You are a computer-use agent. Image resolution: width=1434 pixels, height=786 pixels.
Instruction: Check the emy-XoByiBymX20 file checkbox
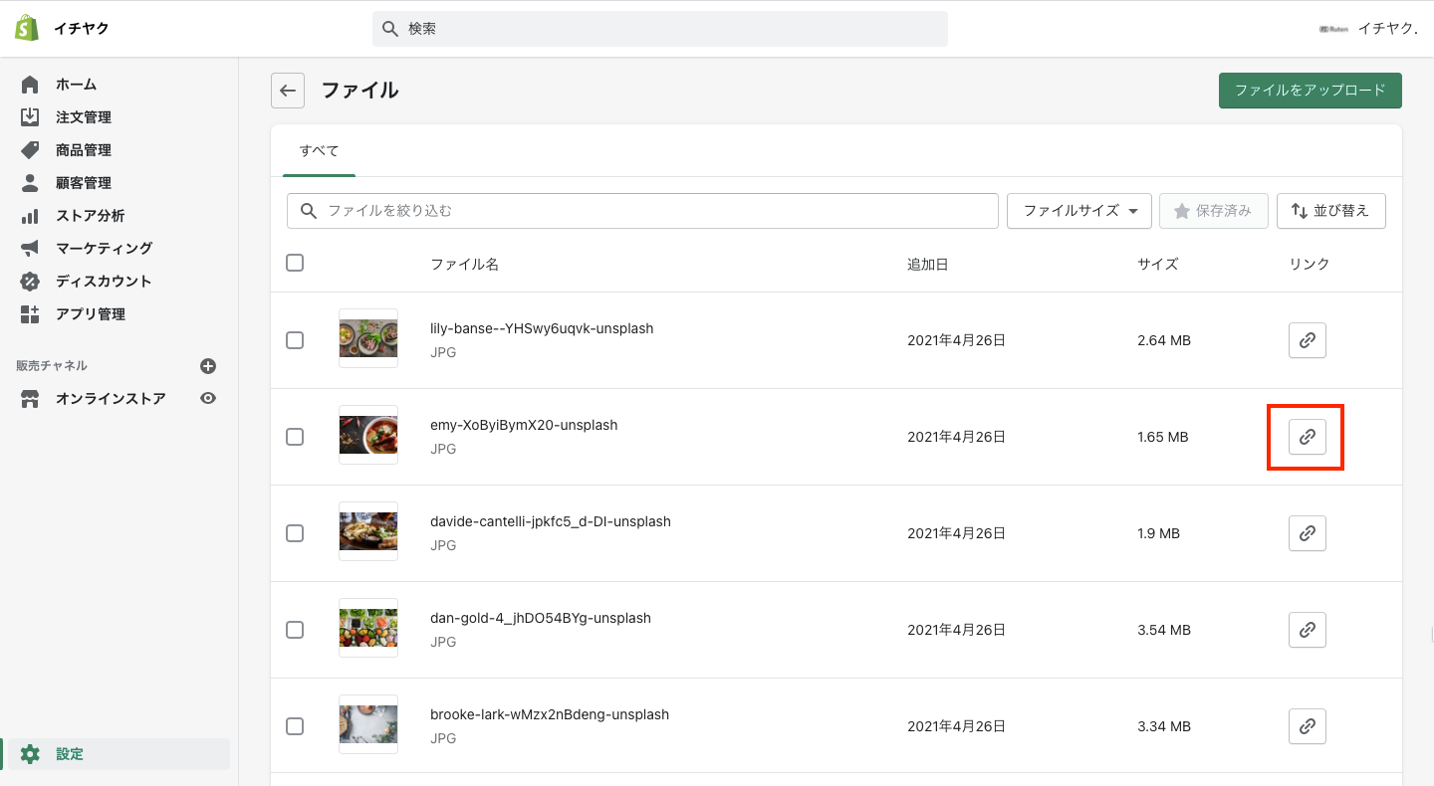point(295,437)
